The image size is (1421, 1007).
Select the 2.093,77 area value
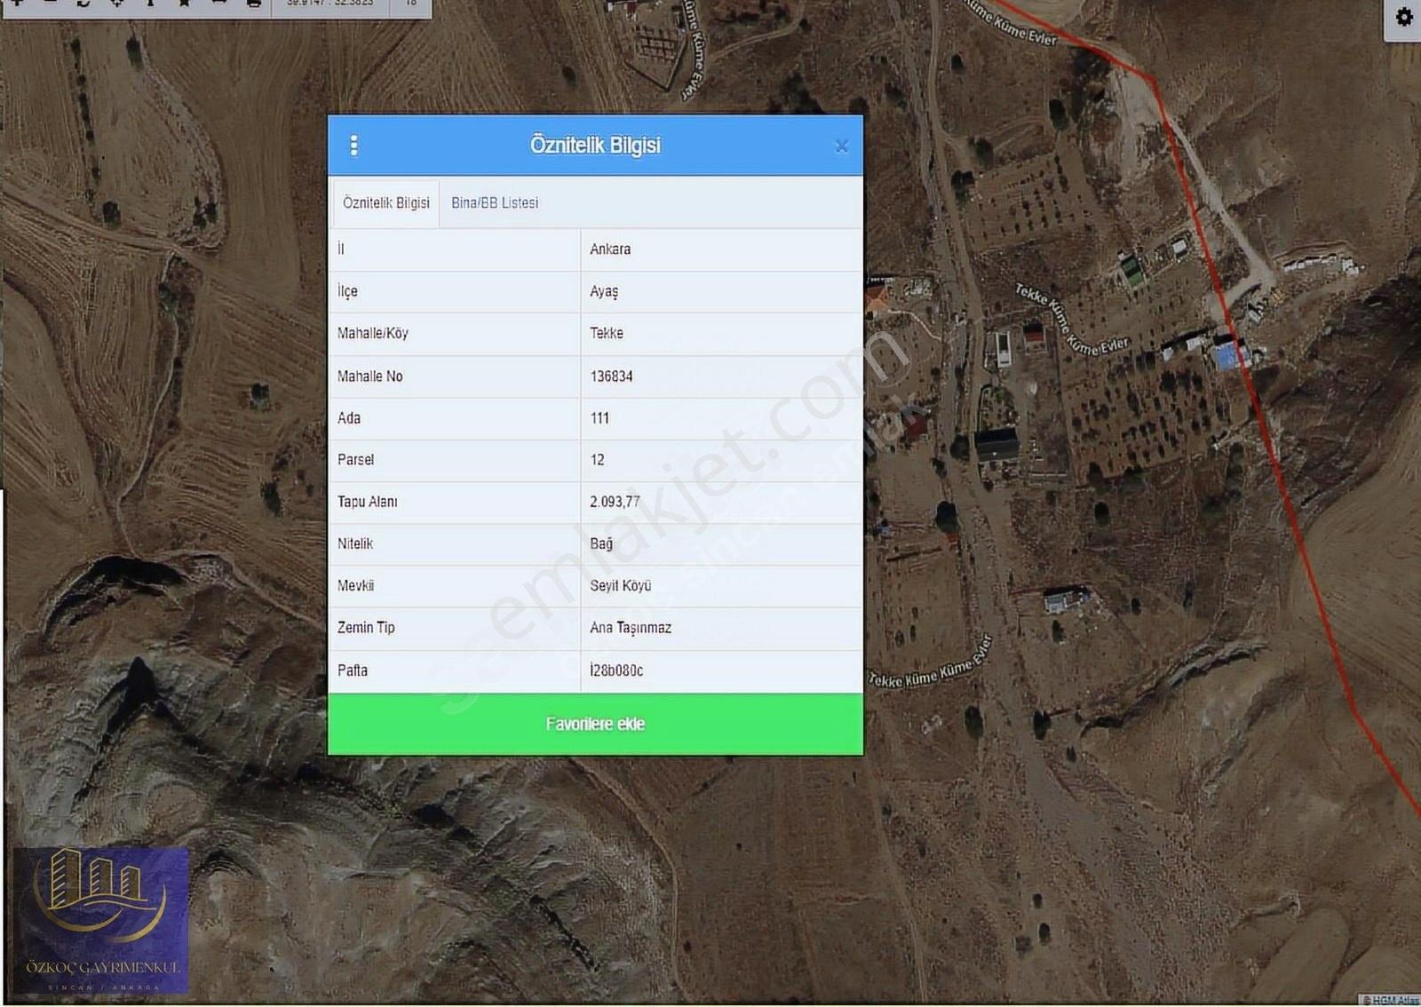click(721, 502)
